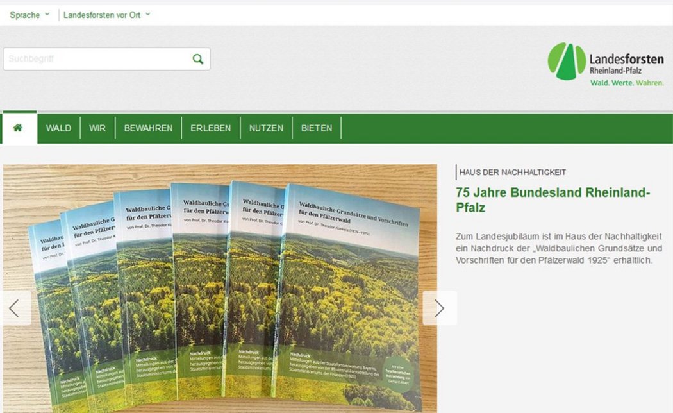Focus the Suchbegriff search field
Image resolution: width=673 pixels, height=413 pixels.
[96, 59]
